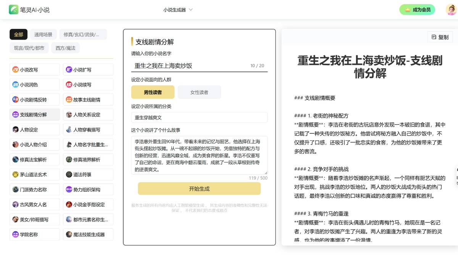Select the 小说金手指设定 tool
458x255 pixels.
click(88, 204)
